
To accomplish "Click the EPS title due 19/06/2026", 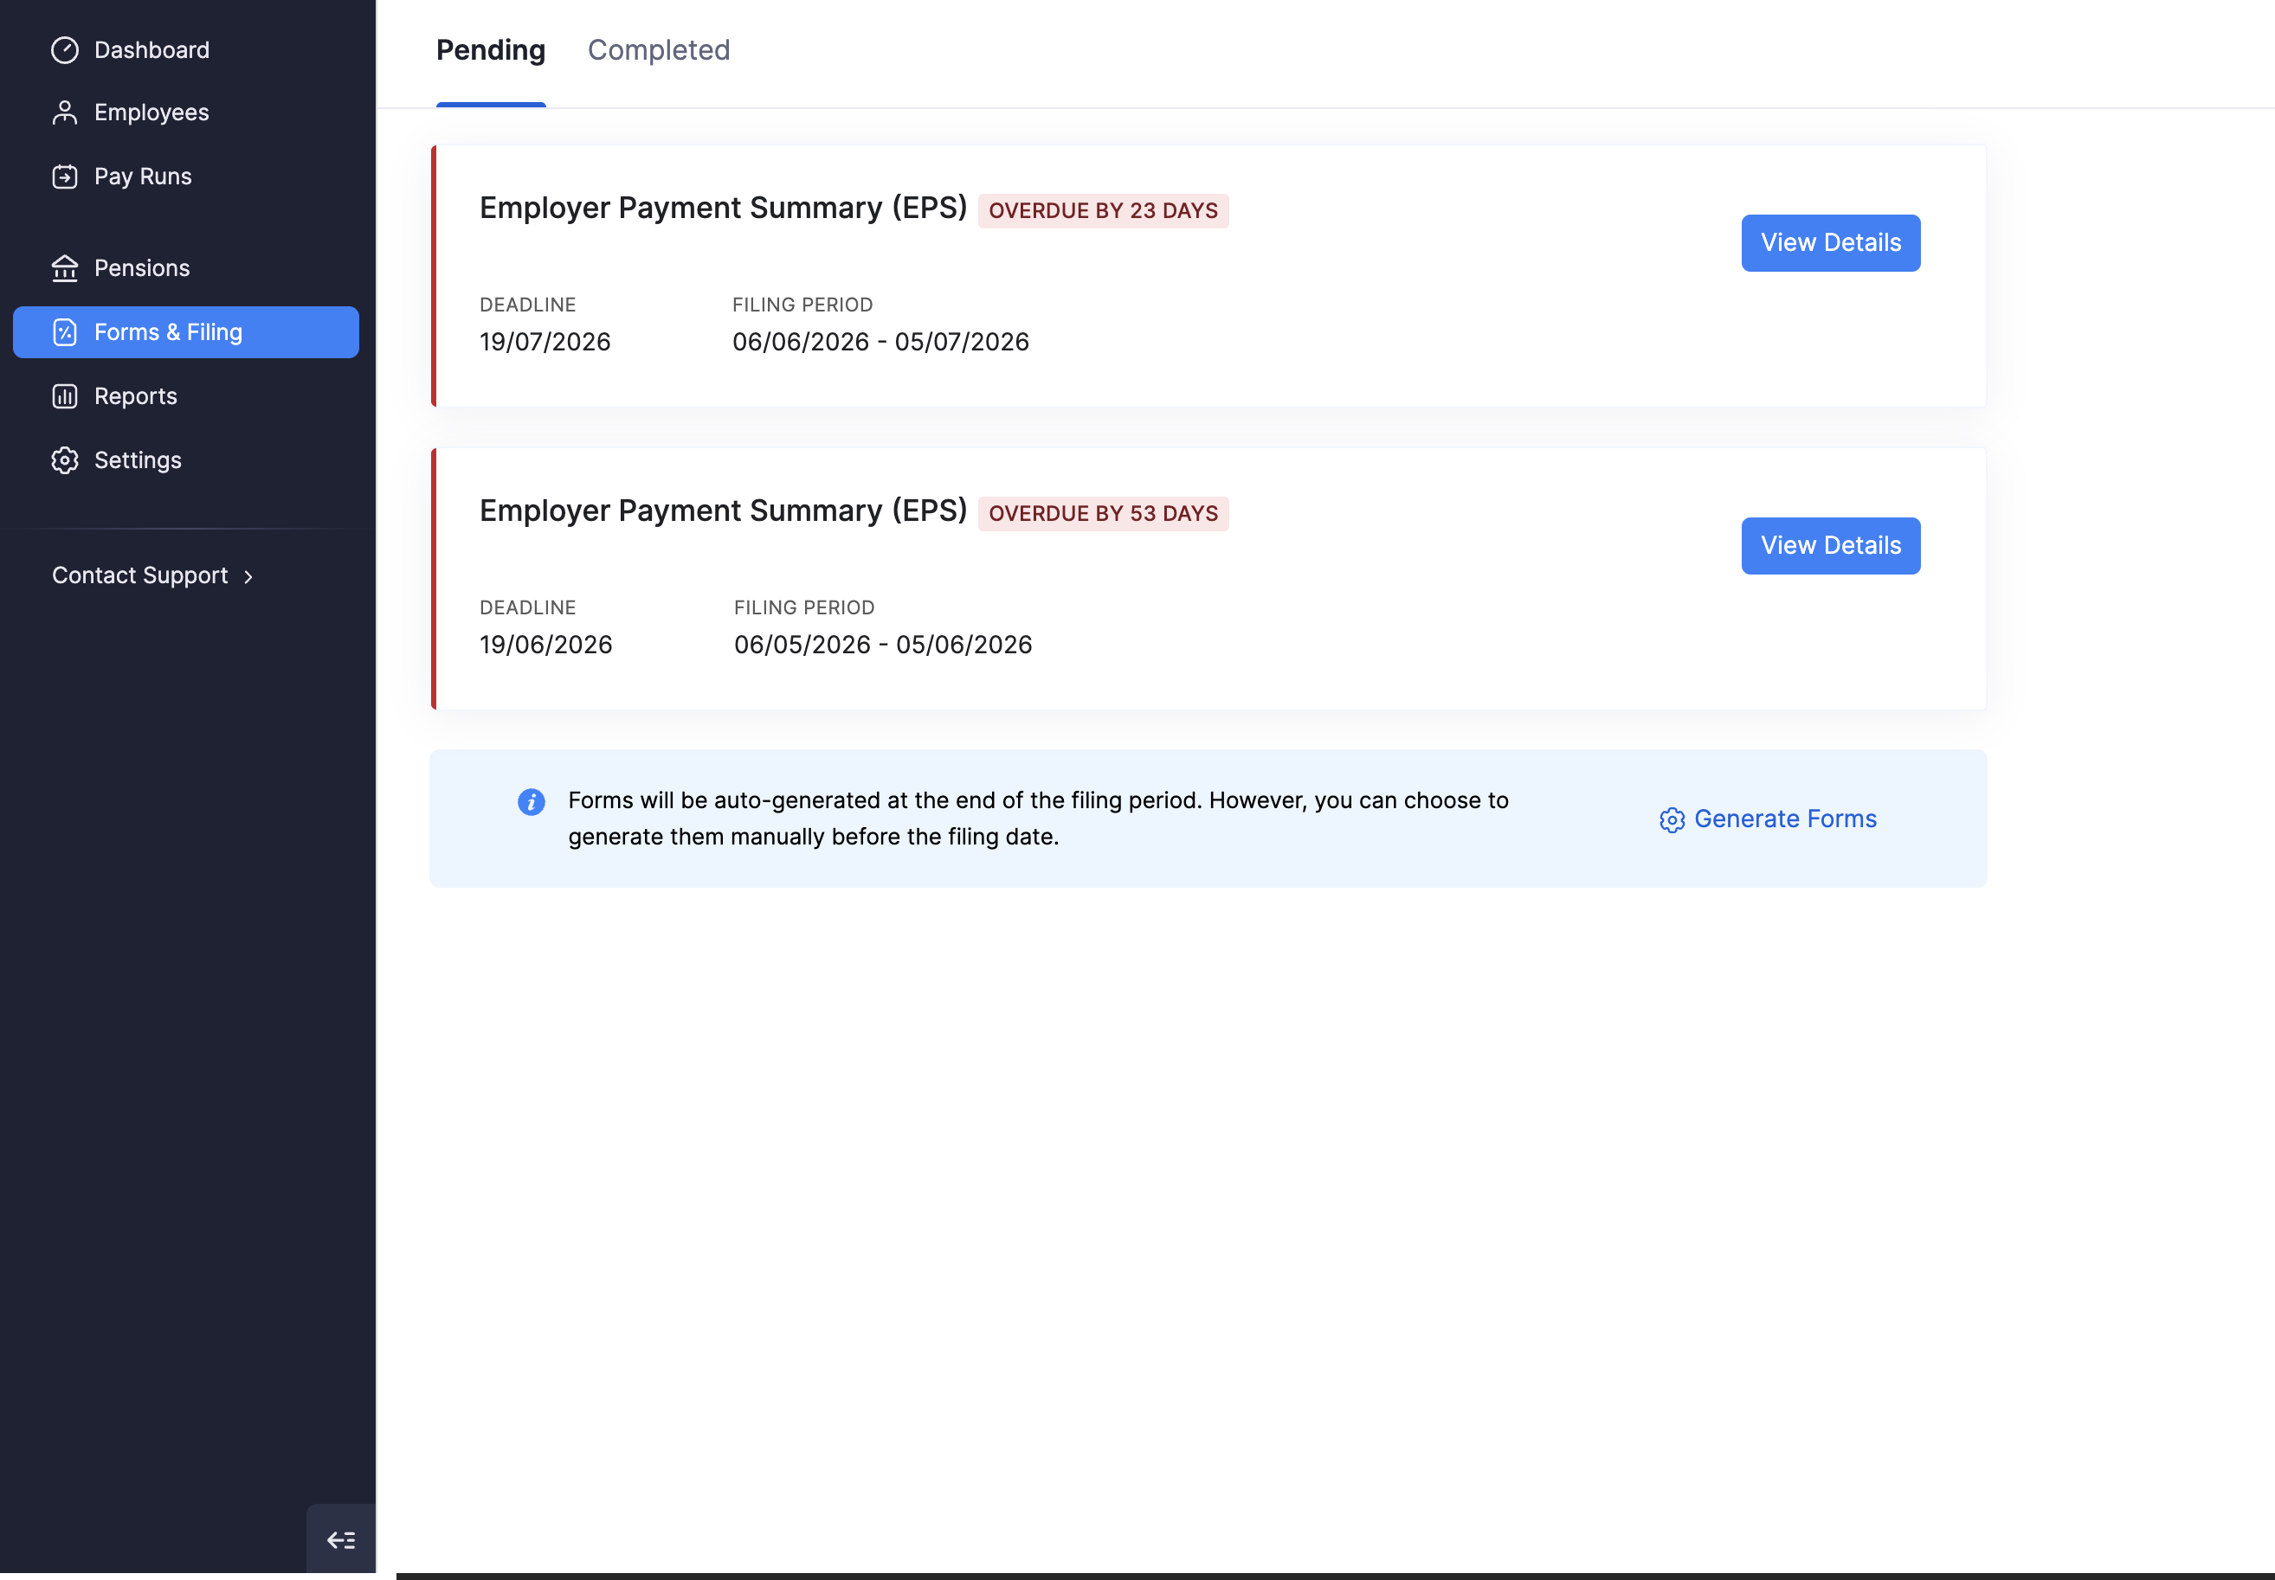I will click(x=723, y=511).
